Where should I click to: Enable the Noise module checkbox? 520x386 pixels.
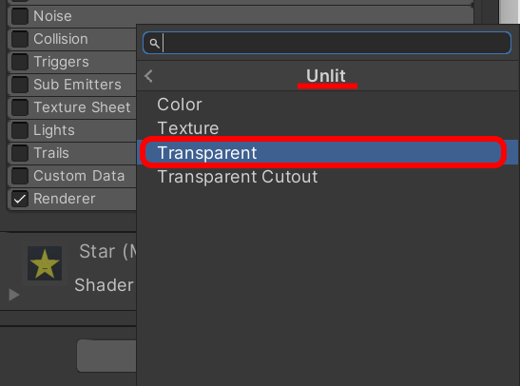click(x=20, y=16)
